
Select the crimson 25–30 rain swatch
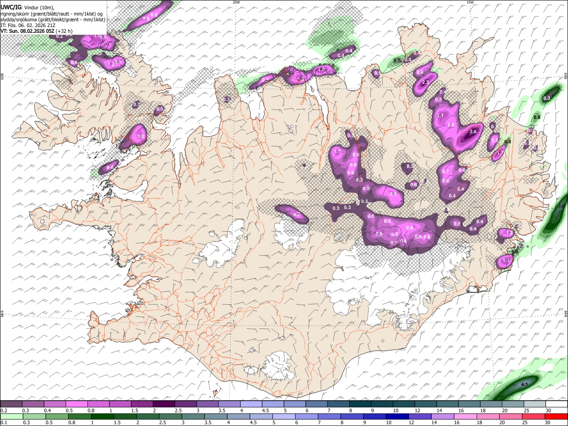(533, 416)
